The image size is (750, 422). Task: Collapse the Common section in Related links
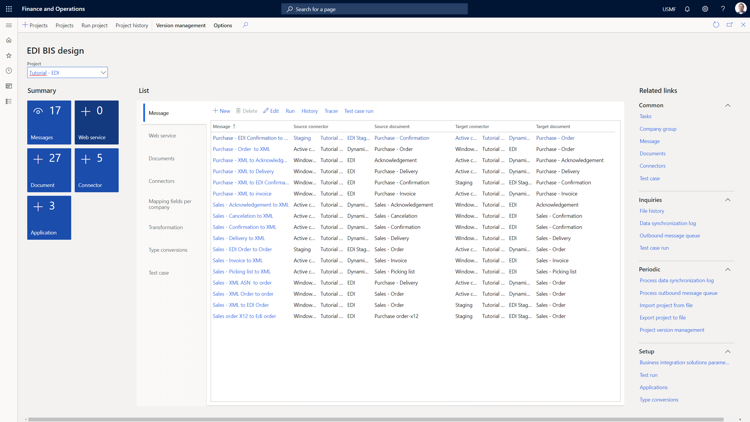(728, 105)
